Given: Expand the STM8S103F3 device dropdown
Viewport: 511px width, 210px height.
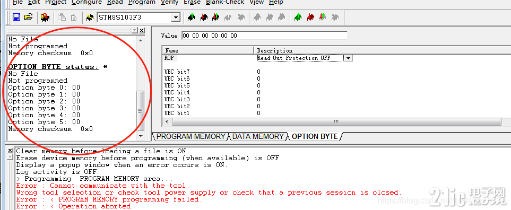Looking at the screenshot, I should [x=176, y=17].
